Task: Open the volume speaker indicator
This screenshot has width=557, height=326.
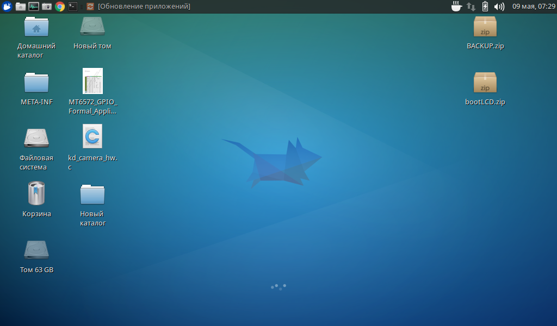Action: [499, 7]
